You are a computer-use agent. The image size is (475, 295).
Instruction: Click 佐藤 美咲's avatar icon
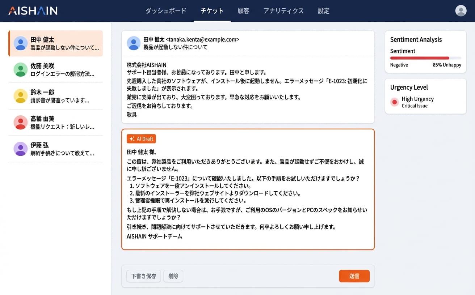coord(21,69)
